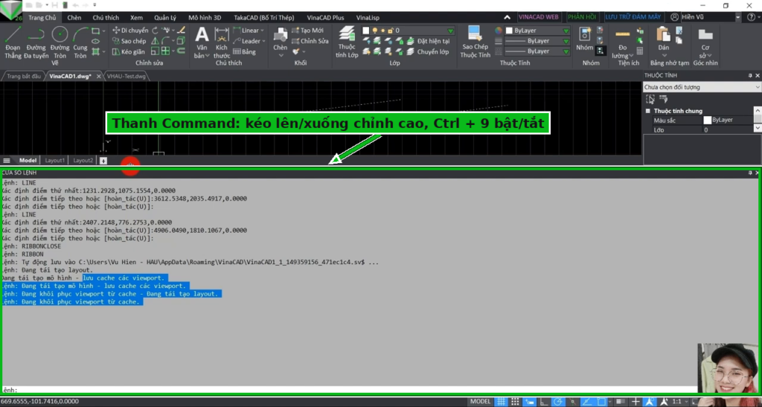The width and height of the screenshot is (762, 407).
Task: Toggle object snap tracking in status bar
Action: [587, 402]
